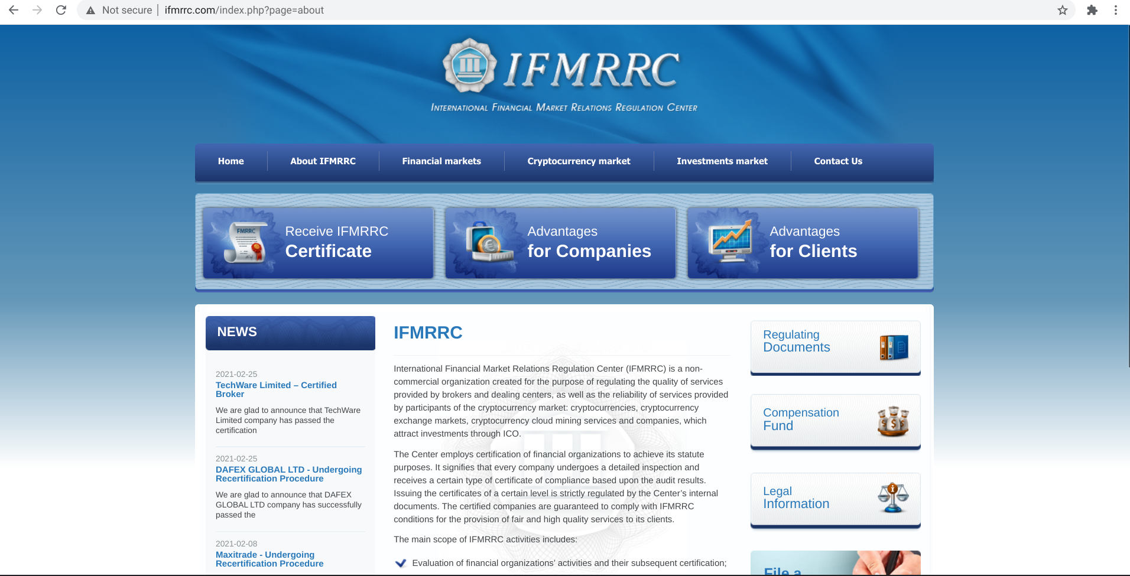Screen dimensions: 1130x576
Task: Open the Cryptocurrency market menu
Action: (578, 161)
